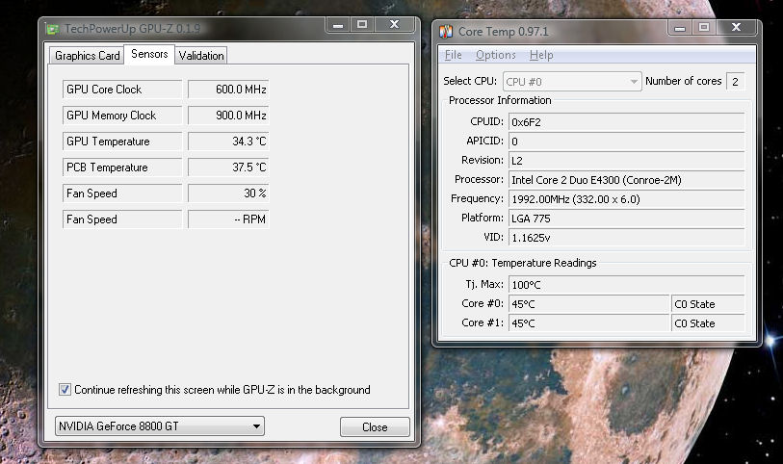Click the GPU Core Clock label
783x464 pixels.
[122, 90]
